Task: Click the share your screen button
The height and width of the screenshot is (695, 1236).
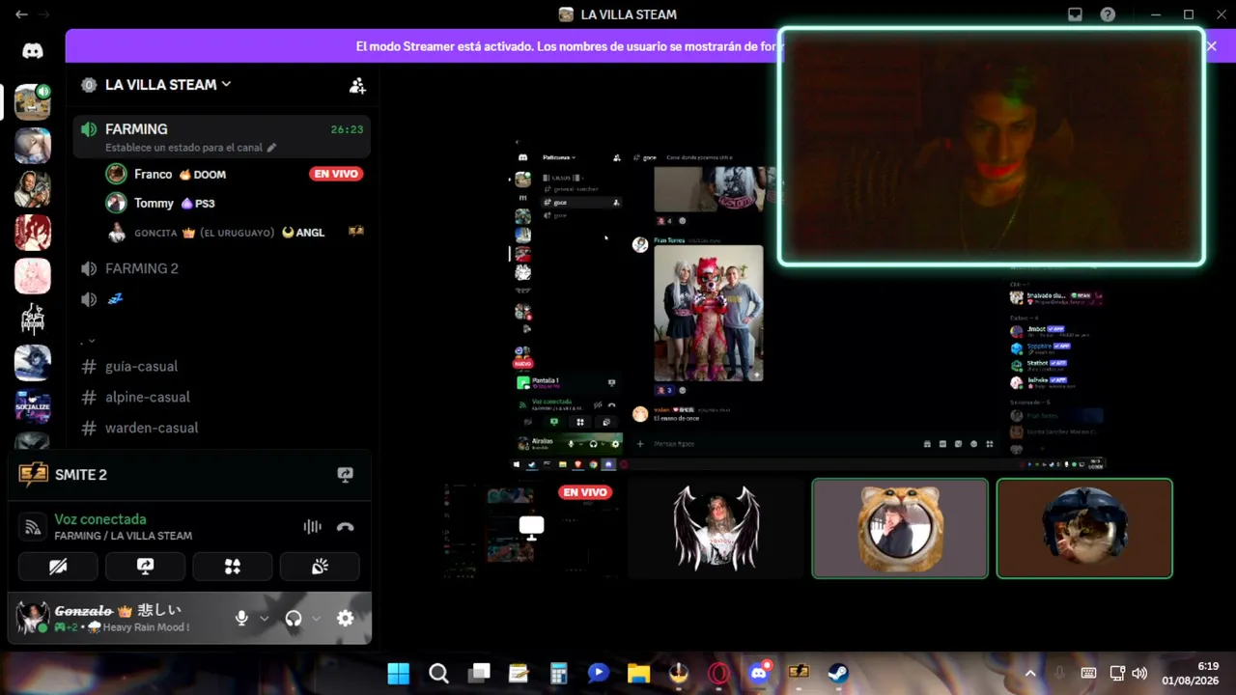Action: 145,567
